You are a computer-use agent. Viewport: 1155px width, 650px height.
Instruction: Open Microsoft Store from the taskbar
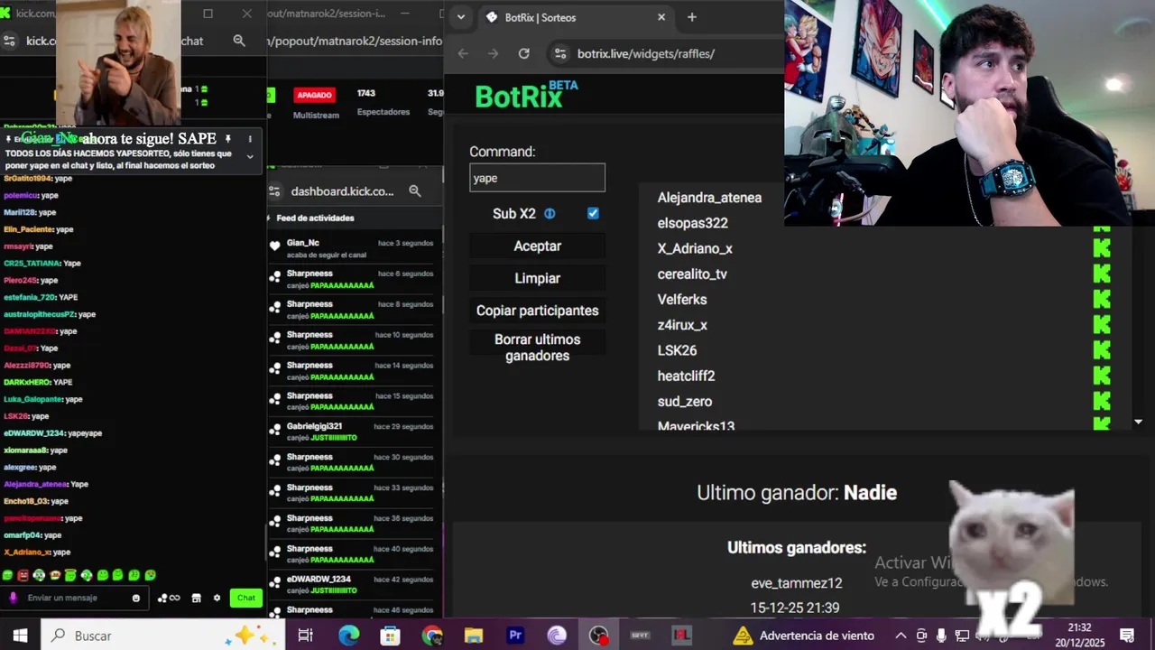(x=390, y=636)
